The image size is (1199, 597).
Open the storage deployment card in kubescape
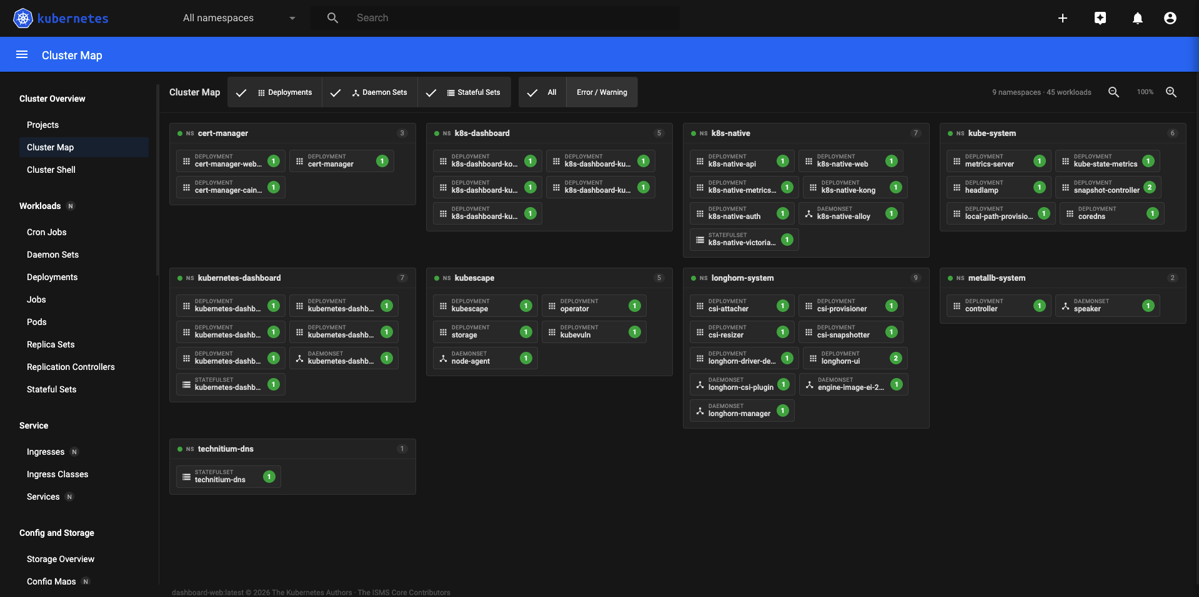click(x=485, y=332)
